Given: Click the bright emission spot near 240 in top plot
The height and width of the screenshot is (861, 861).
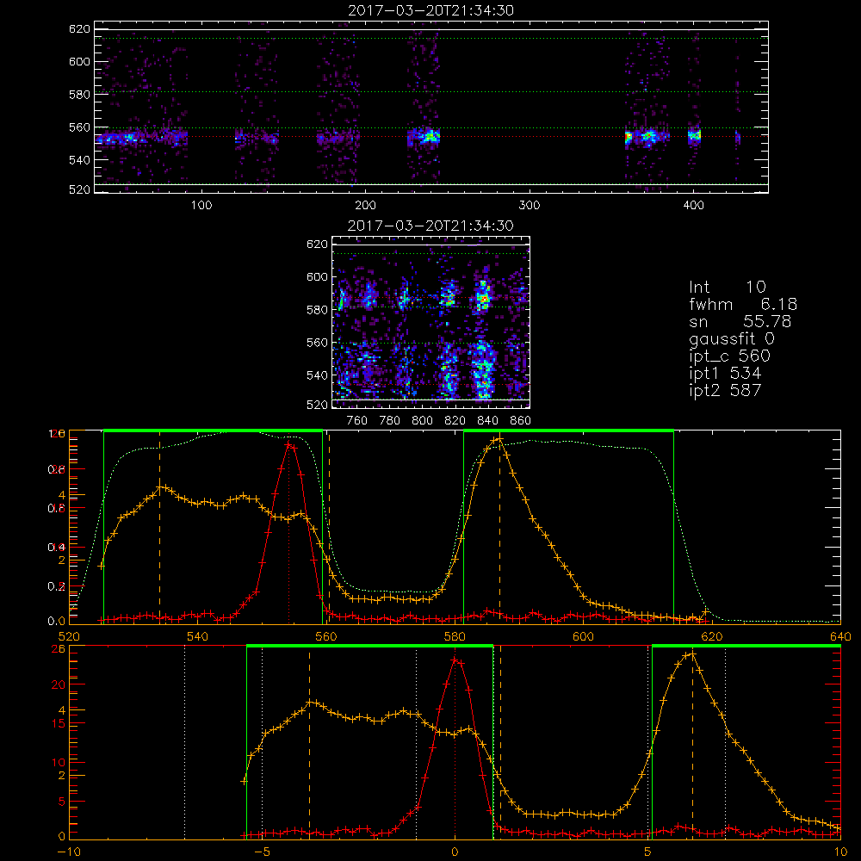Looking at the screenshot, I should pyautogui.click(x=430, y=136).
